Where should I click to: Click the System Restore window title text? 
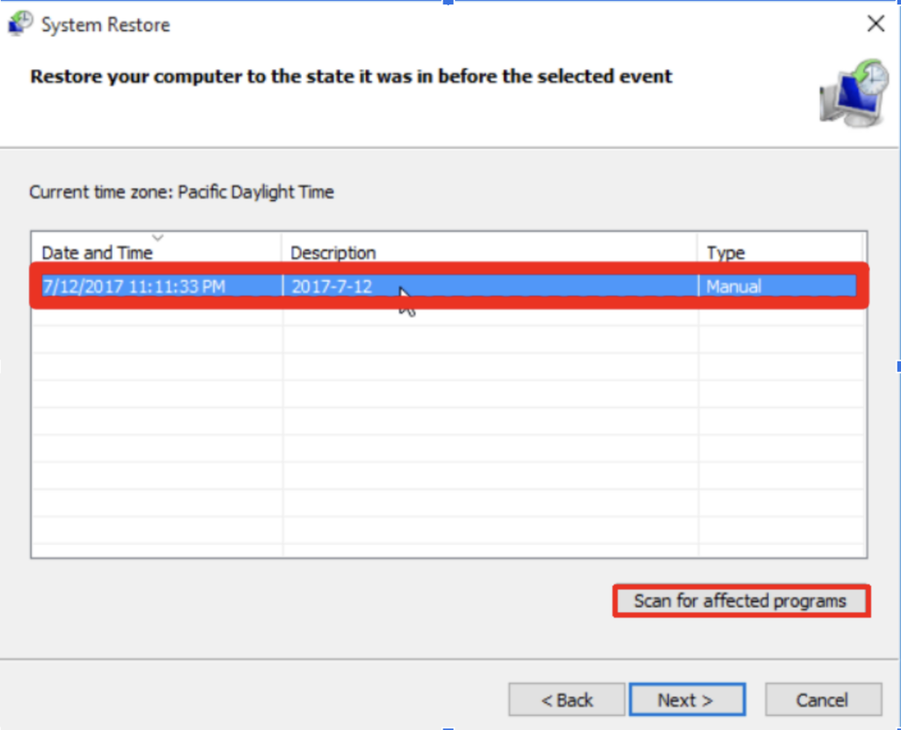(x=104, y=25)
